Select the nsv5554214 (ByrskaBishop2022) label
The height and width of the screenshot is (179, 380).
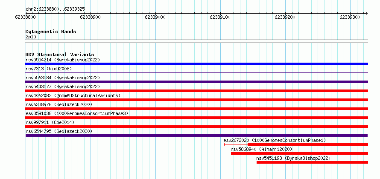coord(63,60)
